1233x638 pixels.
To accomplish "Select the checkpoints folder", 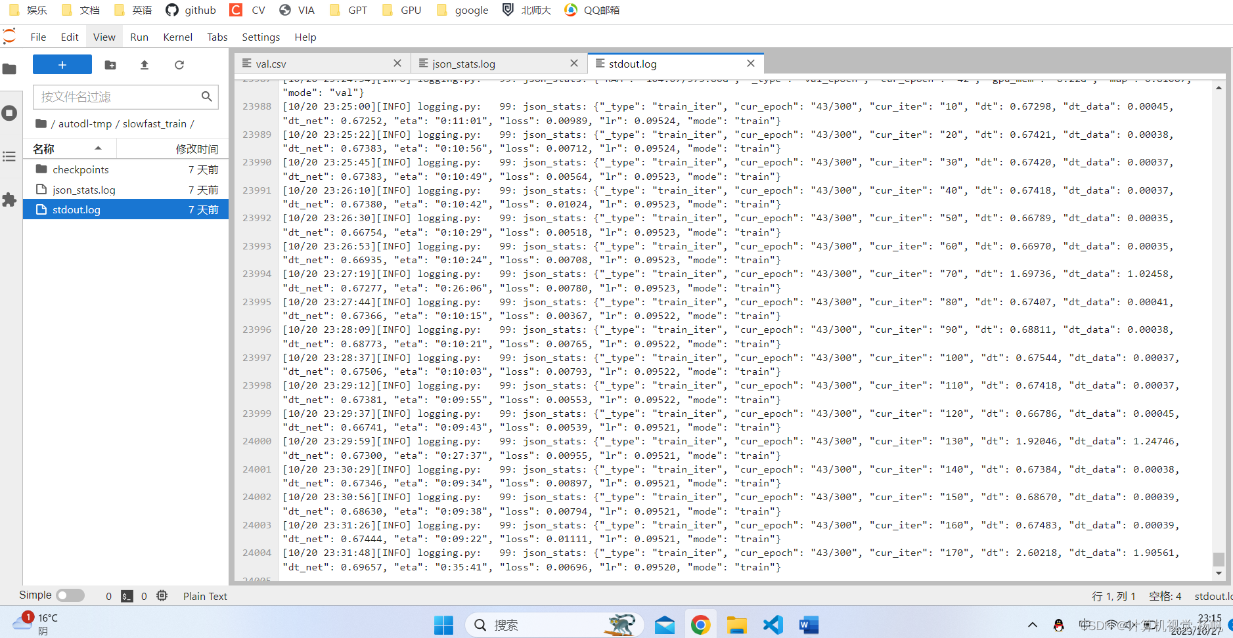I will 125,169.
